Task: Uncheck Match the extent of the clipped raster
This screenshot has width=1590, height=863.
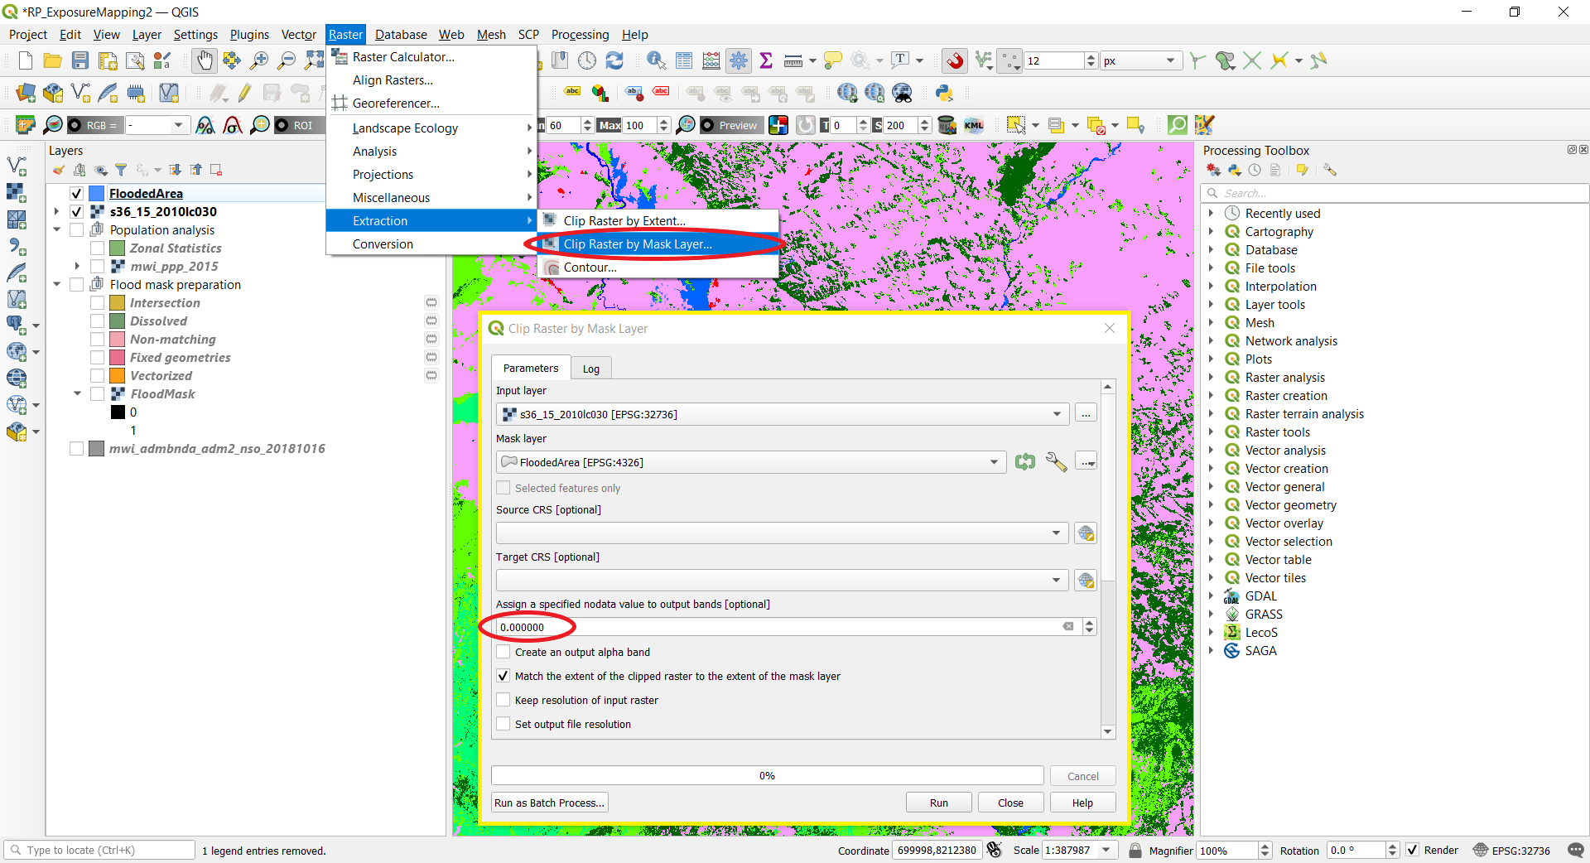Action: click(503, 676)
